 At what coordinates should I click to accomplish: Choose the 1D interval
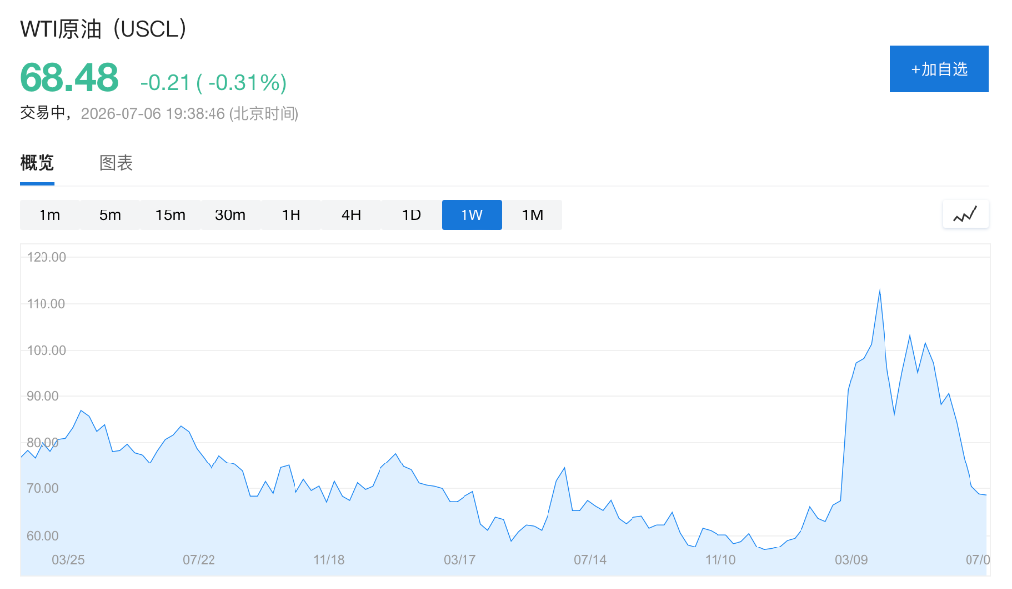tap(412, 214)
